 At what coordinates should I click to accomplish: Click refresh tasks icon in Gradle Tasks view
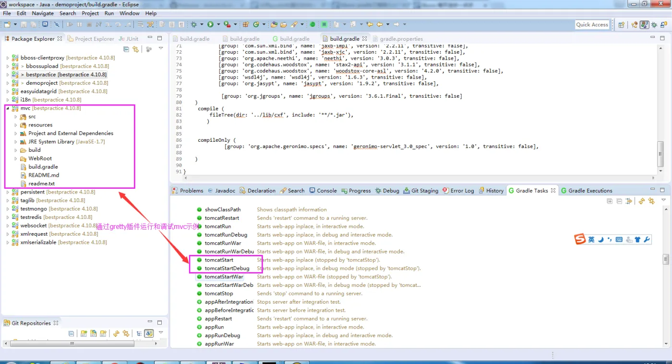(x=642, y=201)
